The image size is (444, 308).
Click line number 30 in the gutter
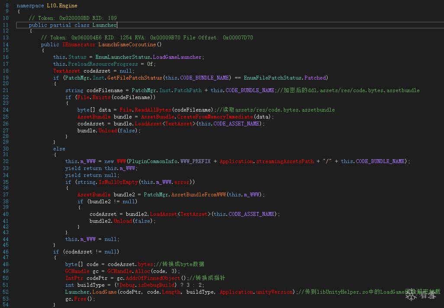coord(6,148)
